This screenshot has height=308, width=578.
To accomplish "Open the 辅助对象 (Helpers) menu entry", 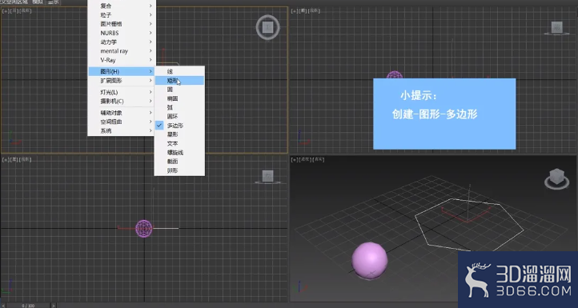I will (x=121, y=113).
